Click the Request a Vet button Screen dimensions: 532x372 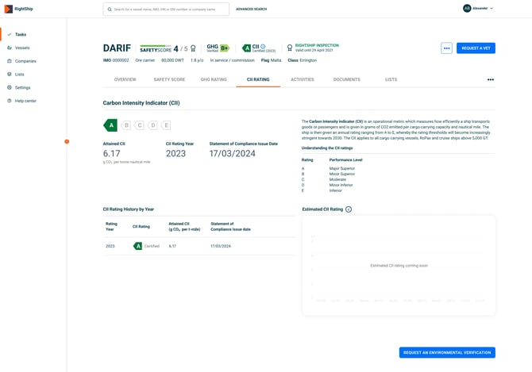coord(476,48)
